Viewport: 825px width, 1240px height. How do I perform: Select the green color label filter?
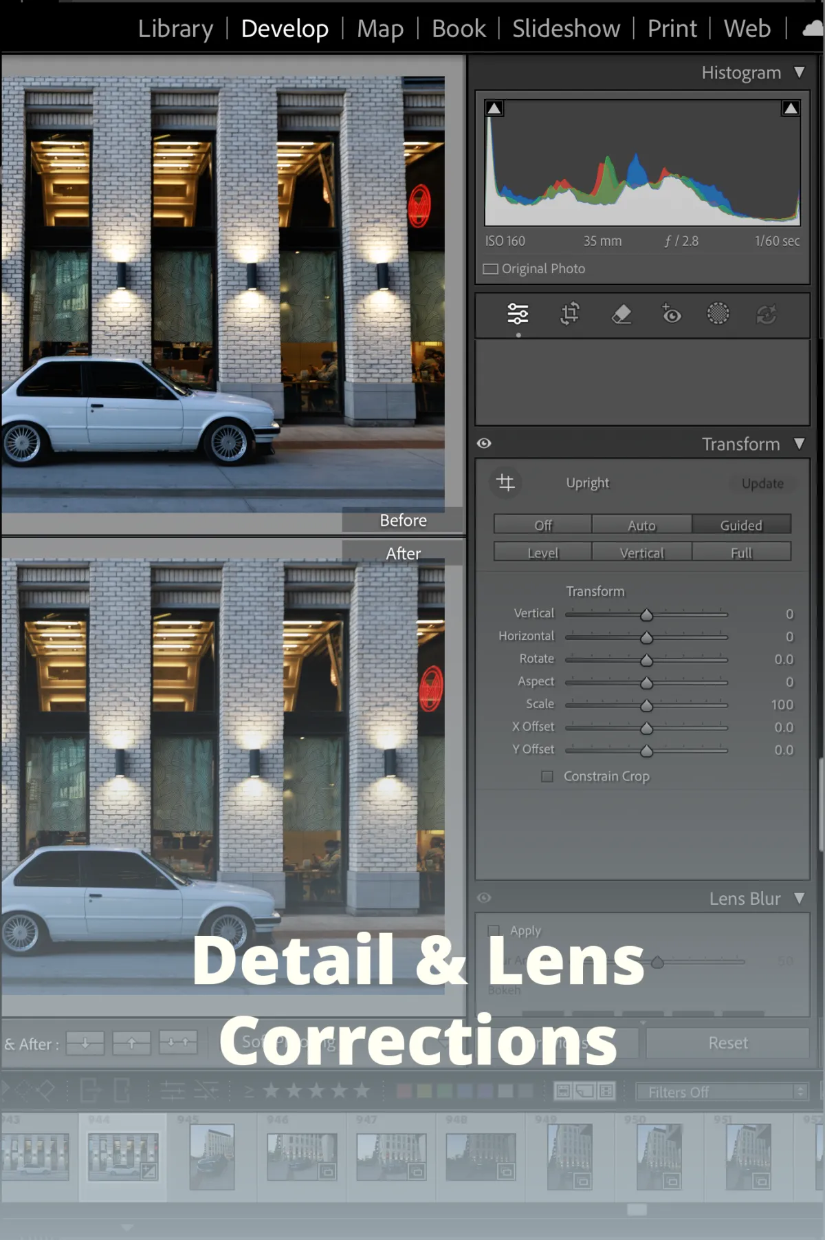445,1091
